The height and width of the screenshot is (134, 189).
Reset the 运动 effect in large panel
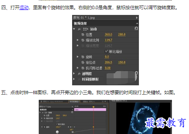pos(136,28)
